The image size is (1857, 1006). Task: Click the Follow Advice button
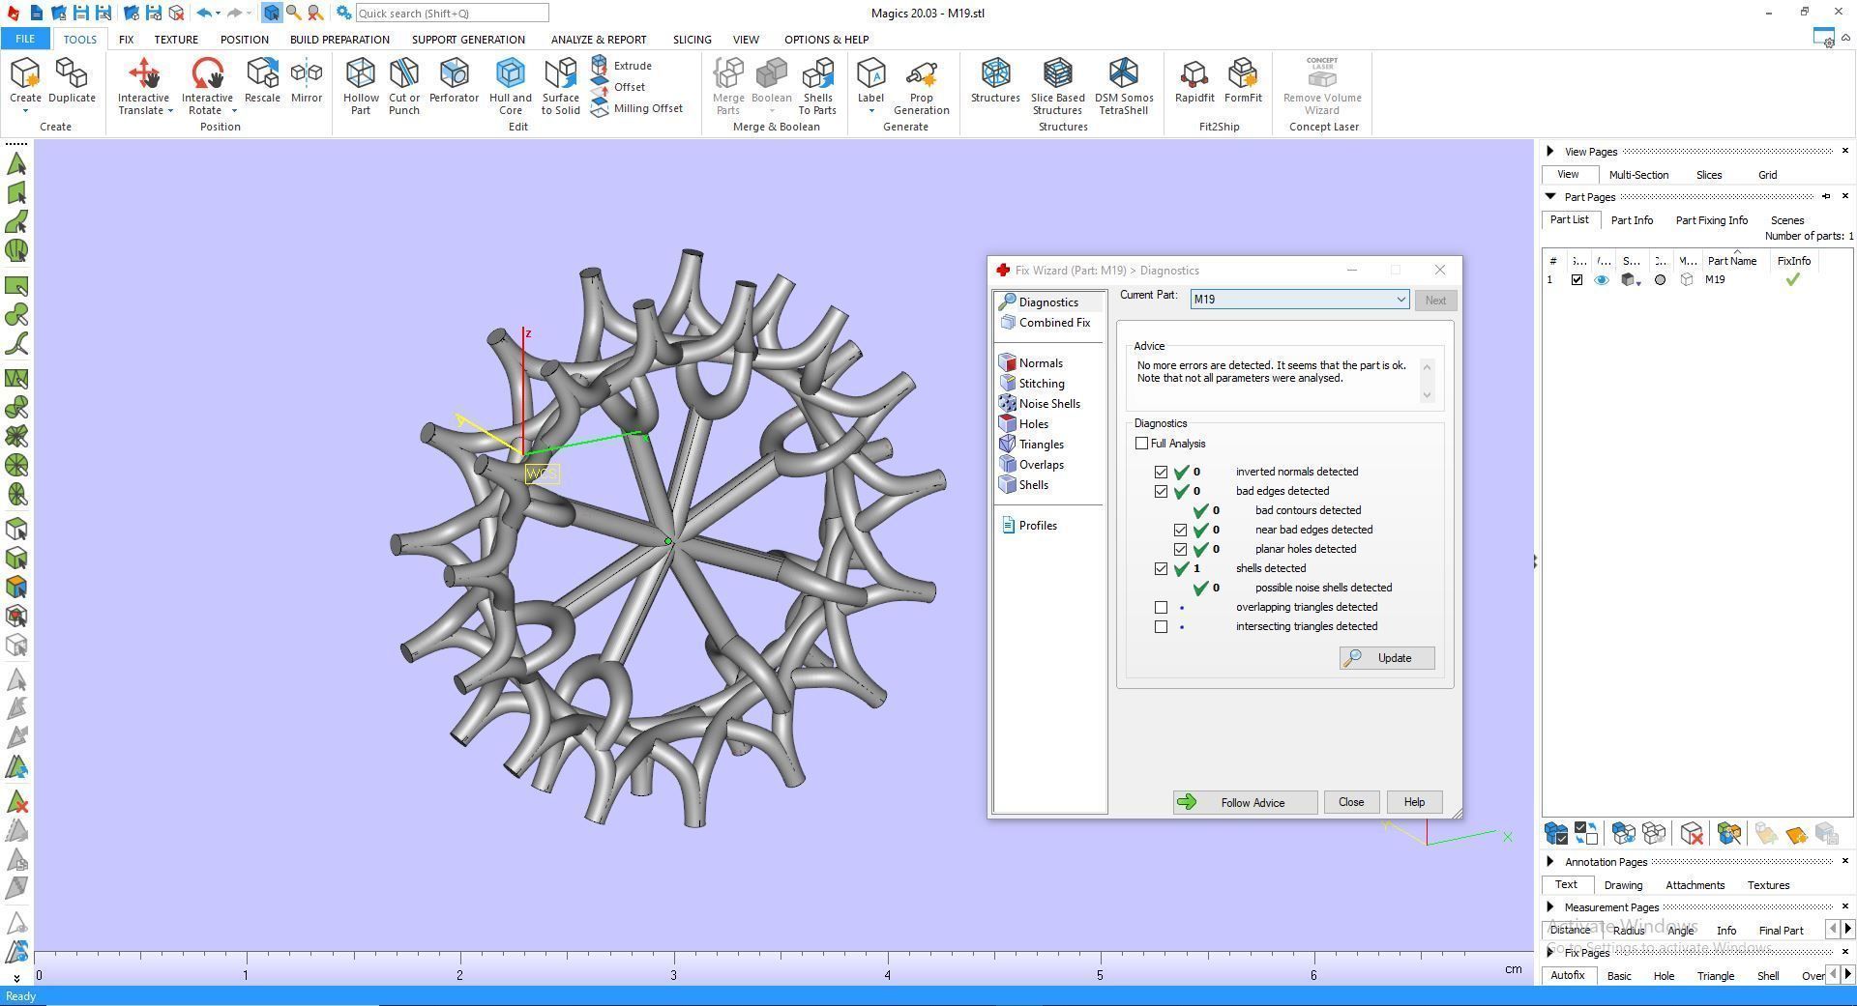pyautogui.click(x=1245, y=802)
